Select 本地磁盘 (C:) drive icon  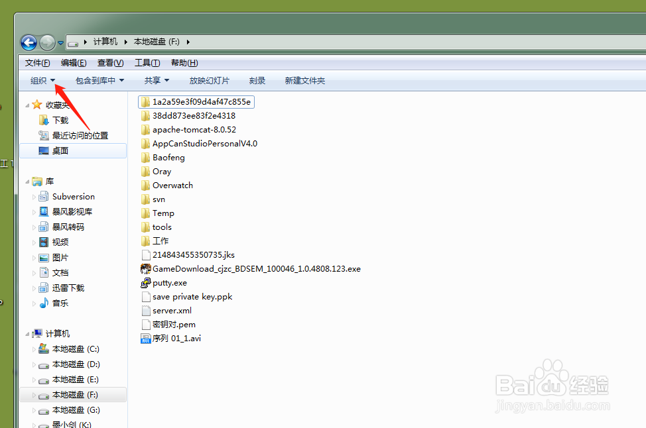44,349
